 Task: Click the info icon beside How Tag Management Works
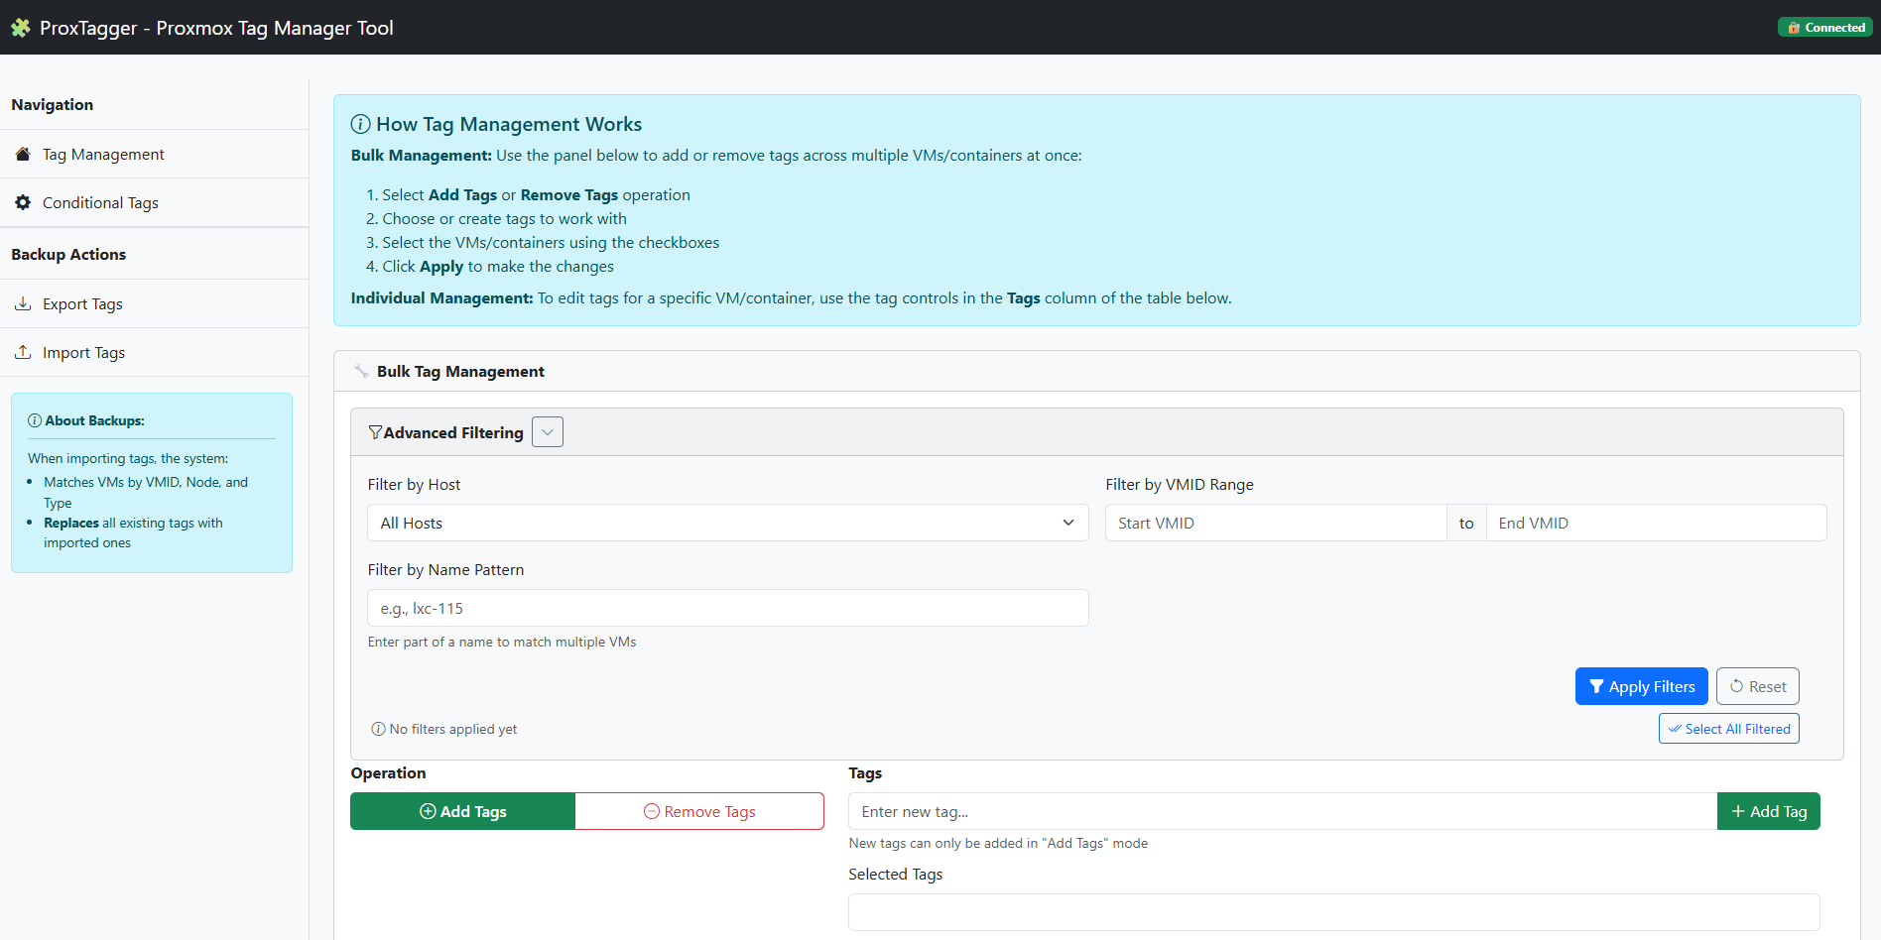(x=361, y=124)
